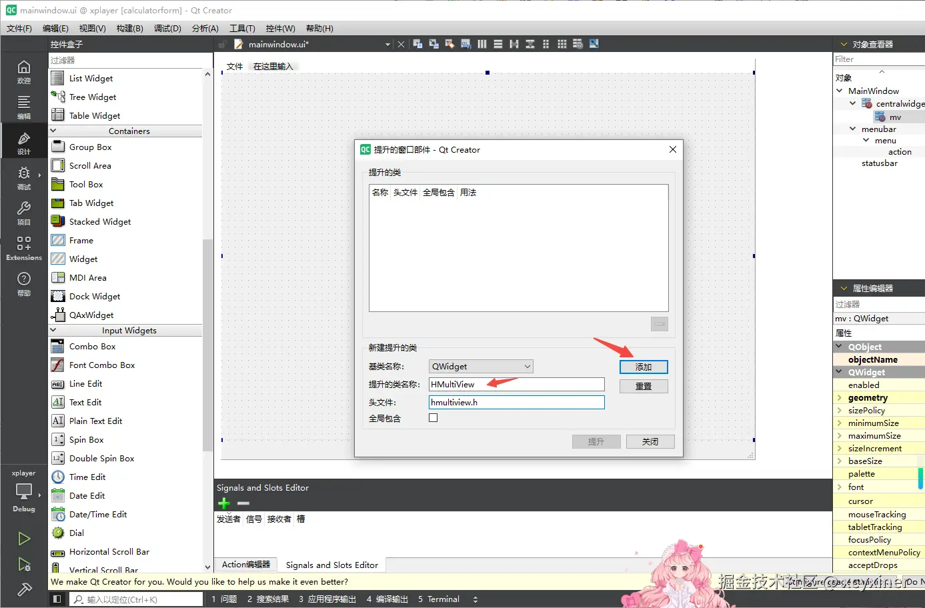Select Edit Buddies toolbar icon
This screenshot has width=925, height=608.
point(449,44)
